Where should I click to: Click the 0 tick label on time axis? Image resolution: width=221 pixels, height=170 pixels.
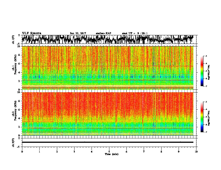click(22, 152)
